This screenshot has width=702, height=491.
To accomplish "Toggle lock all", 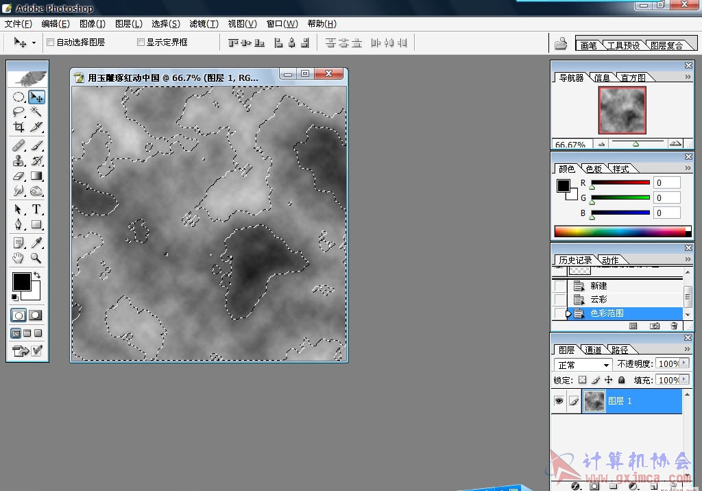I will coord(621,380).
